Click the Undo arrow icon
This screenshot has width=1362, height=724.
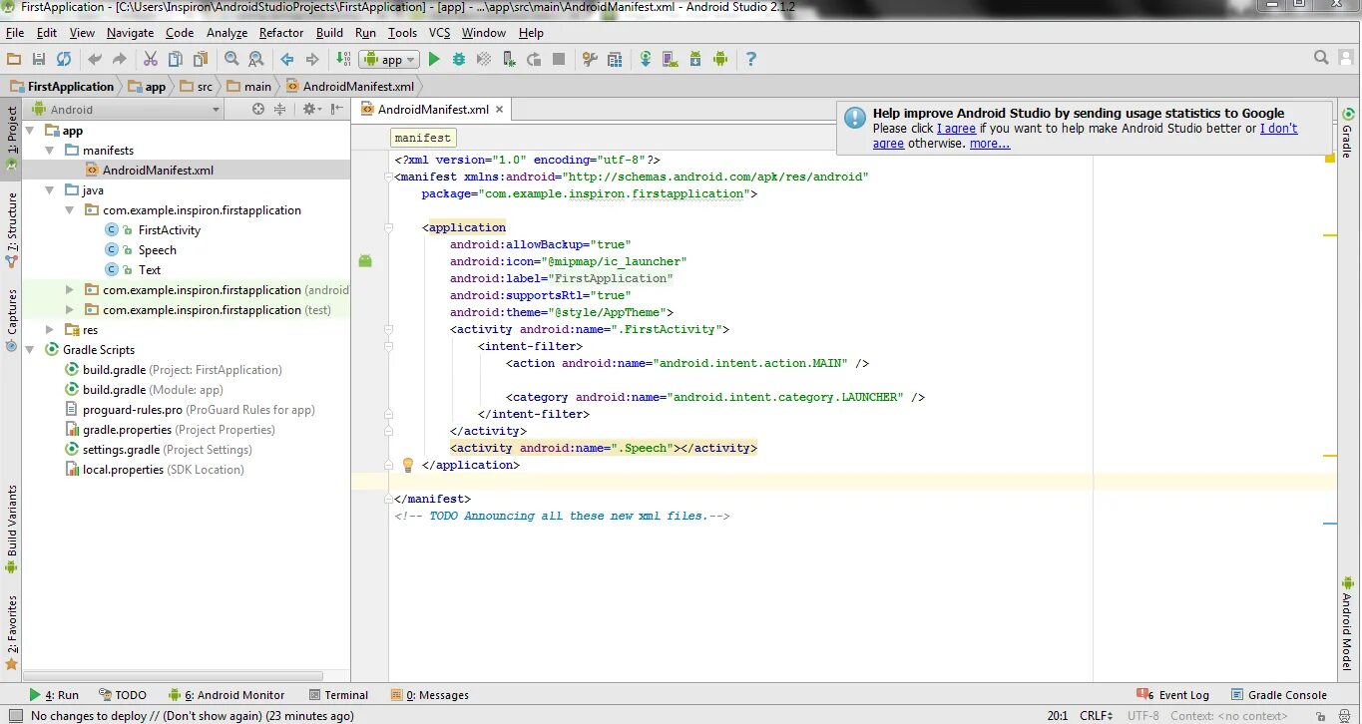(95, 59)
